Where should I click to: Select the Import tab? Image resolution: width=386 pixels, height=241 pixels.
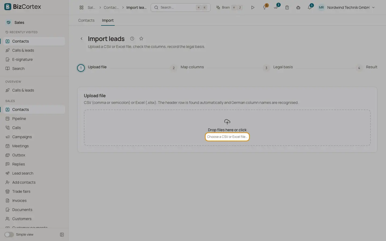[108, 20]
